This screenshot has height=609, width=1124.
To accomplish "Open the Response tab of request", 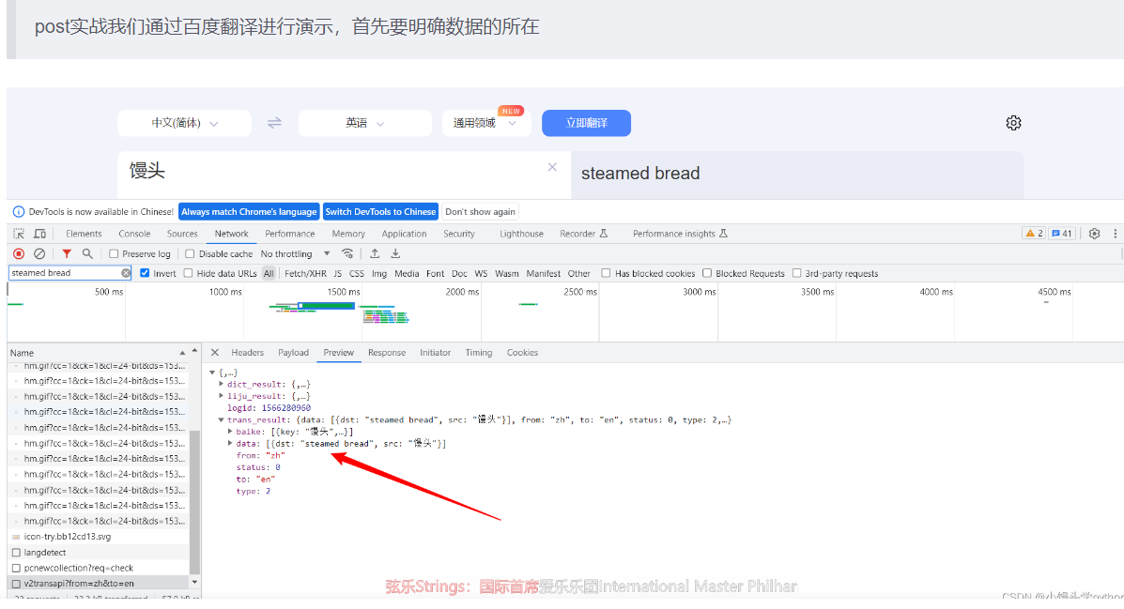I will (x=386, y=353).
